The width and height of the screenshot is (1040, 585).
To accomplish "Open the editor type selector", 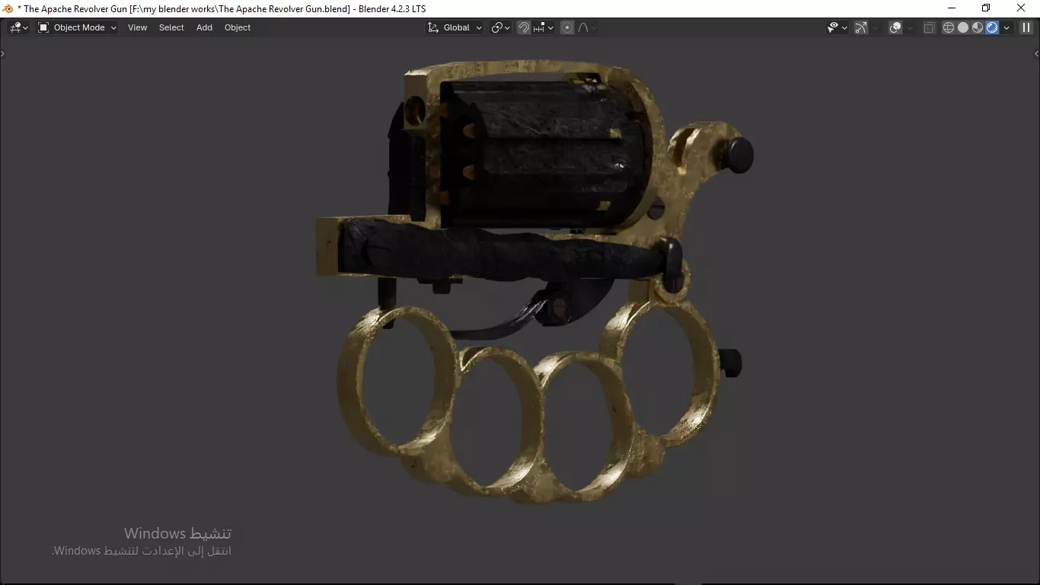I will (x=18, y=27).
